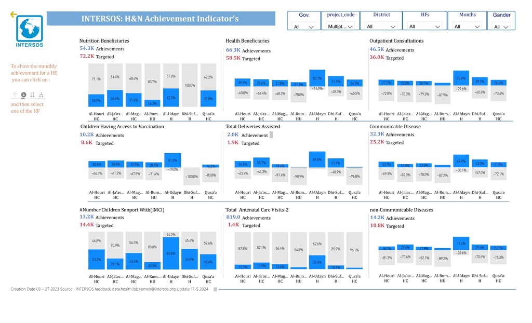Screen dimensions: 532x323
Task: Click the double-arrow next level icon
Action: pos(32,95)
